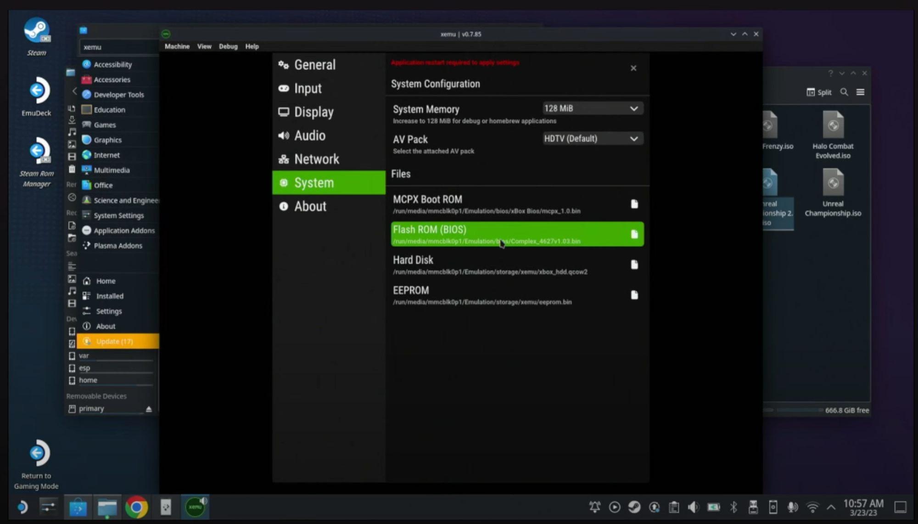Open the About settings tab
Image resolution: width=918 pixels, height=524 pixels.
[x=329, y=206]
